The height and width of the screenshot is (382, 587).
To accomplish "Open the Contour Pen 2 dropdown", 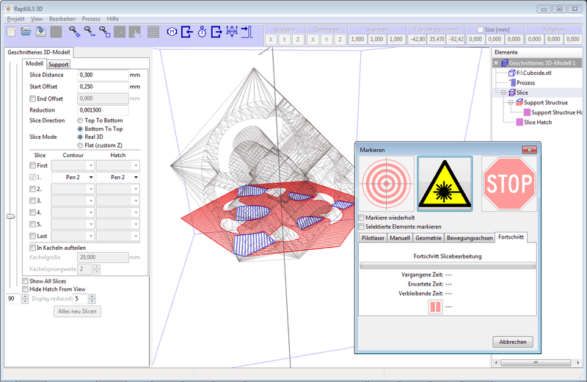I will point(73,177).
